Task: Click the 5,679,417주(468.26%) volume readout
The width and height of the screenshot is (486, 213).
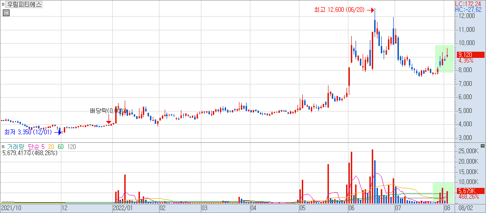Action: point(30,153)
